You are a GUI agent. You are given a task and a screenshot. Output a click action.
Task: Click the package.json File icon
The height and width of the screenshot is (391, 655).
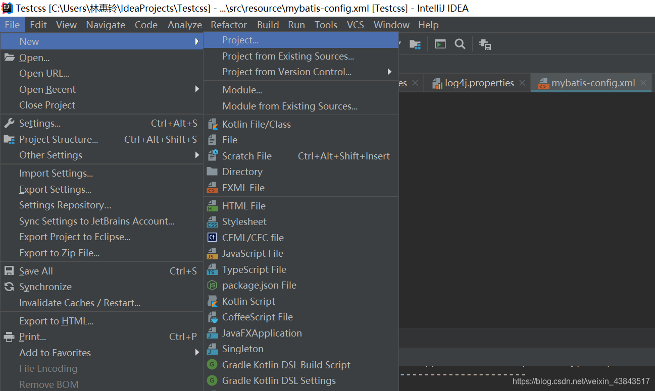point(212,285)
